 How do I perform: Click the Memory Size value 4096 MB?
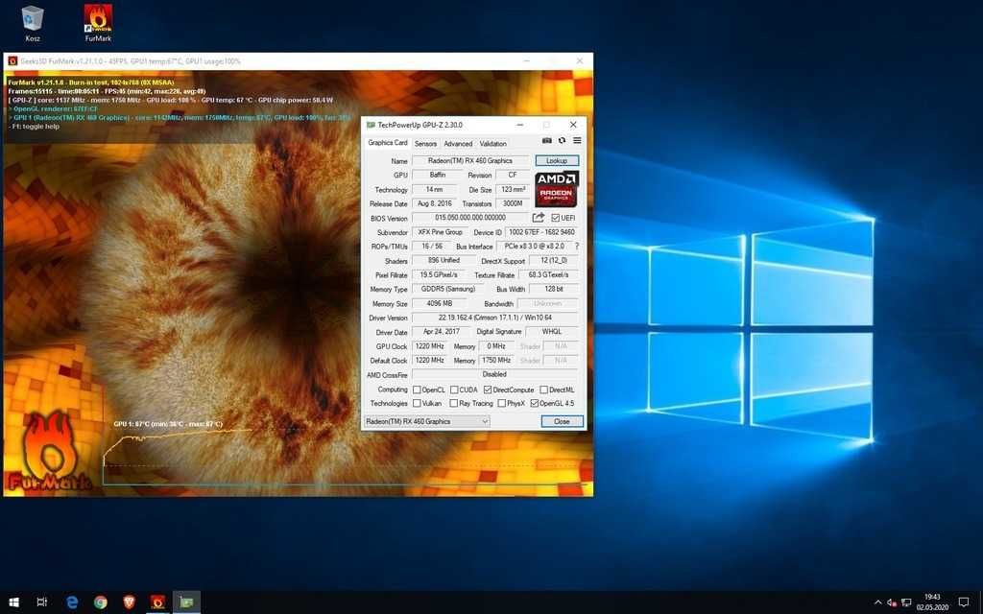click(439, 304)
